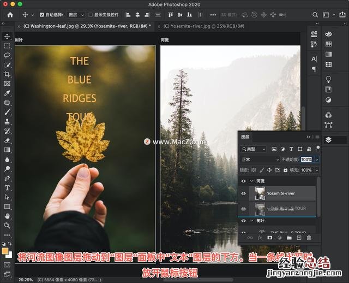
Task: Add a layer mask from Layers panel
Action: pos(269,238)
